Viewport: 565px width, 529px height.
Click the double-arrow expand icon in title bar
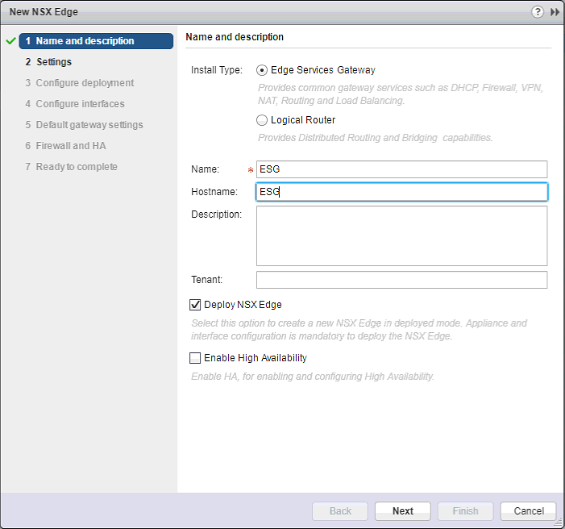click(x=555, y=13)
